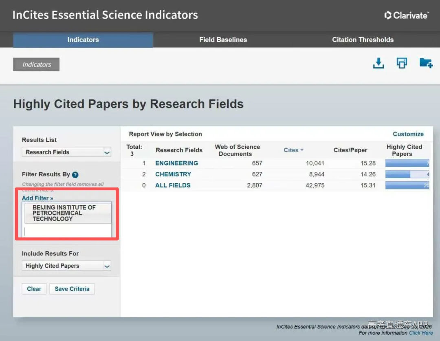The height and width of the screenshot is (341, 440).
Task: Click the cites value 42,975
Action: tap(315, 185)
